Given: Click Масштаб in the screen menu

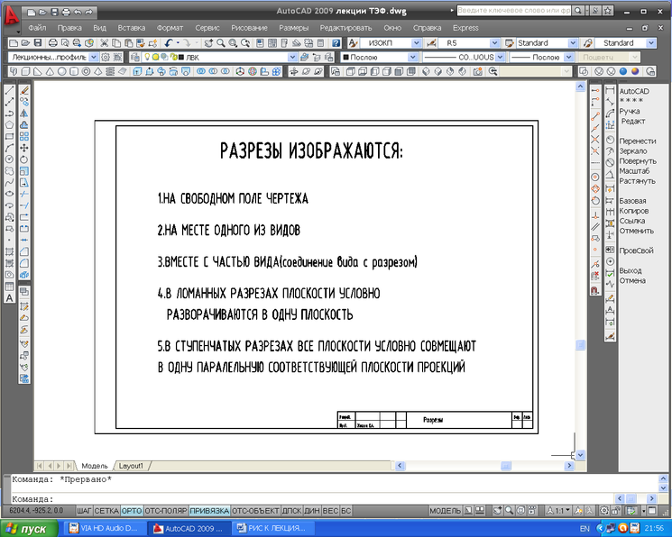Looking at the screenshot, I should point(634,171).
